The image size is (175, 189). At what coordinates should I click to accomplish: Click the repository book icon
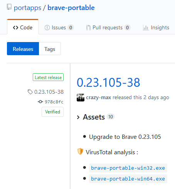(9, 7)
